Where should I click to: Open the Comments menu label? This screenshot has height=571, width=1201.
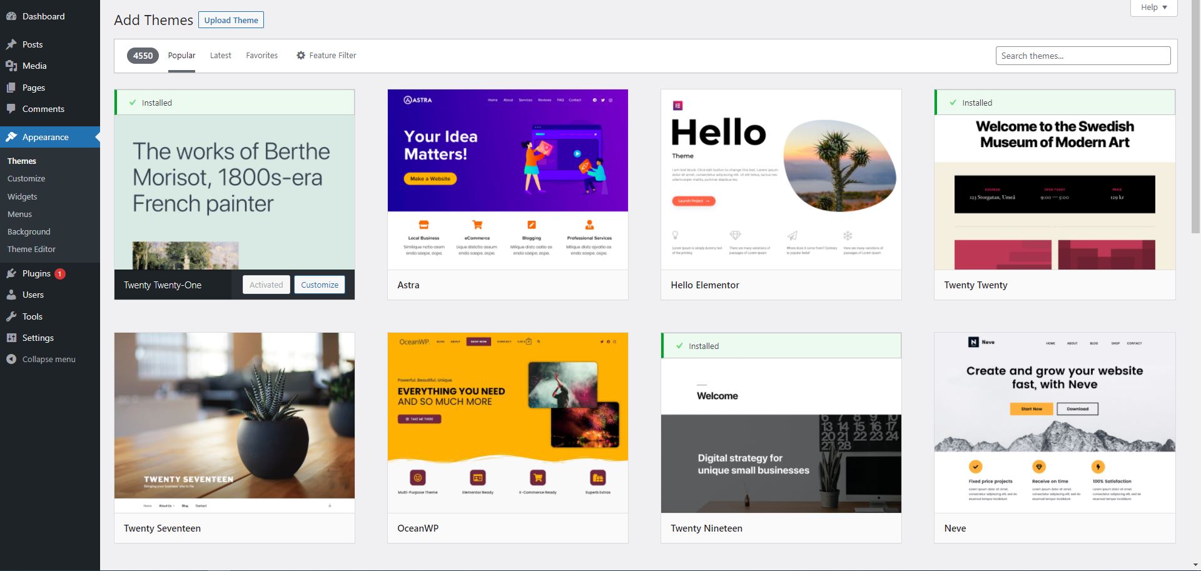pyautogui.click(x=43, y=109)
